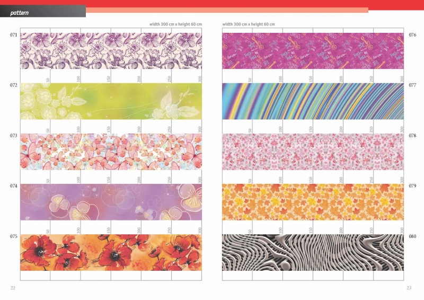Click the magenta guitar pattern 076 strip

pos(313,51)
